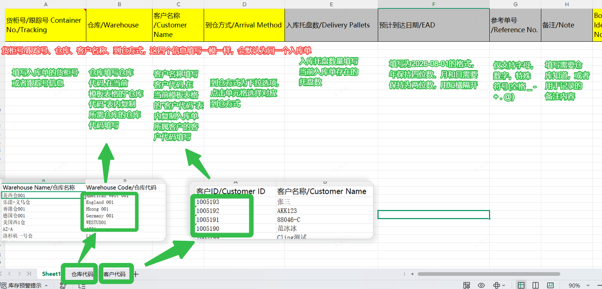
Task: Go to the previous sheet tab arrow
Action: 10,274
